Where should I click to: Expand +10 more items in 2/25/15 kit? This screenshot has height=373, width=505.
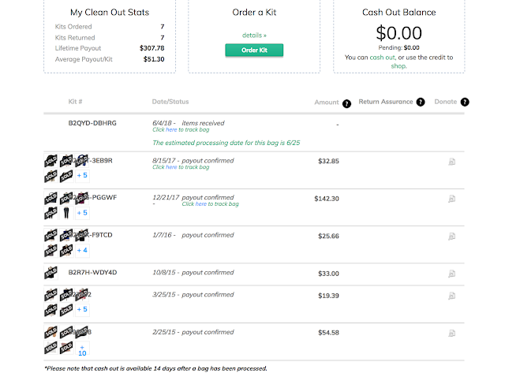click(x=82, y=350)
